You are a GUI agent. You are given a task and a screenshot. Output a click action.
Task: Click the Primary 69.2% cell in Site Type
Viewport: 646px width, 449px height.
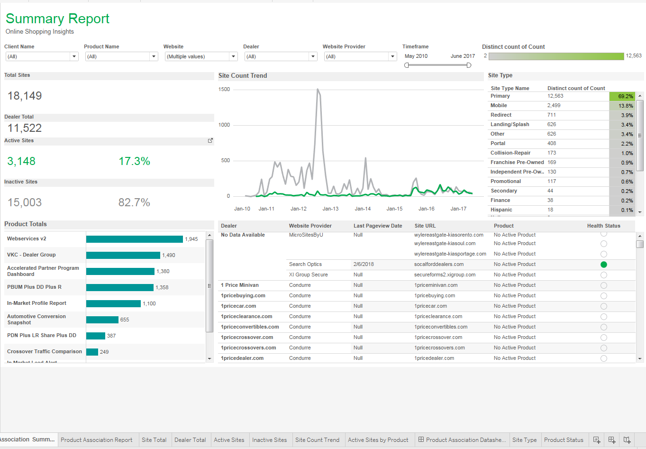pyautogui.click(x=622, y=96)
